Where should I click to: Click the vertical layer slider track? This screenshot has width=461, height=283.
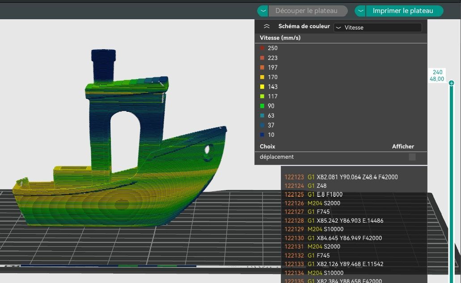click(451, 179)
